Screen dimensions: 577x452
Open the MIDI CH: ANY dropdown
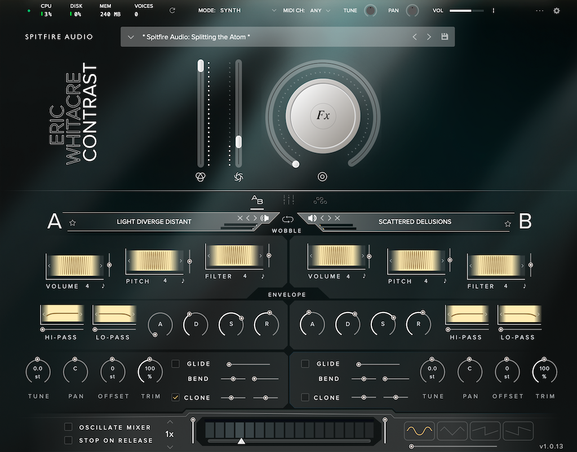pos(307,10)
